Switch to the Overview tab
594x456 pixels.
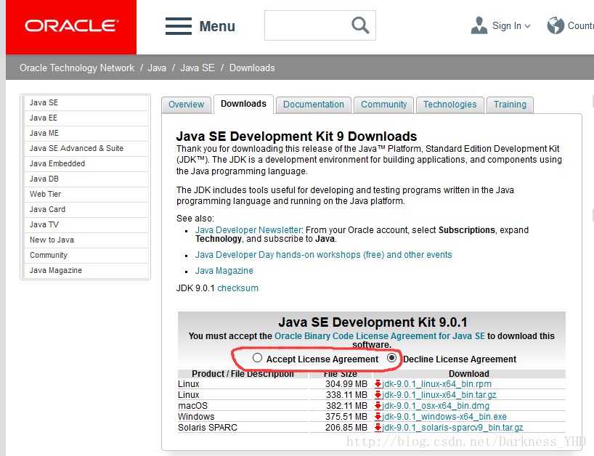(186, 105)
